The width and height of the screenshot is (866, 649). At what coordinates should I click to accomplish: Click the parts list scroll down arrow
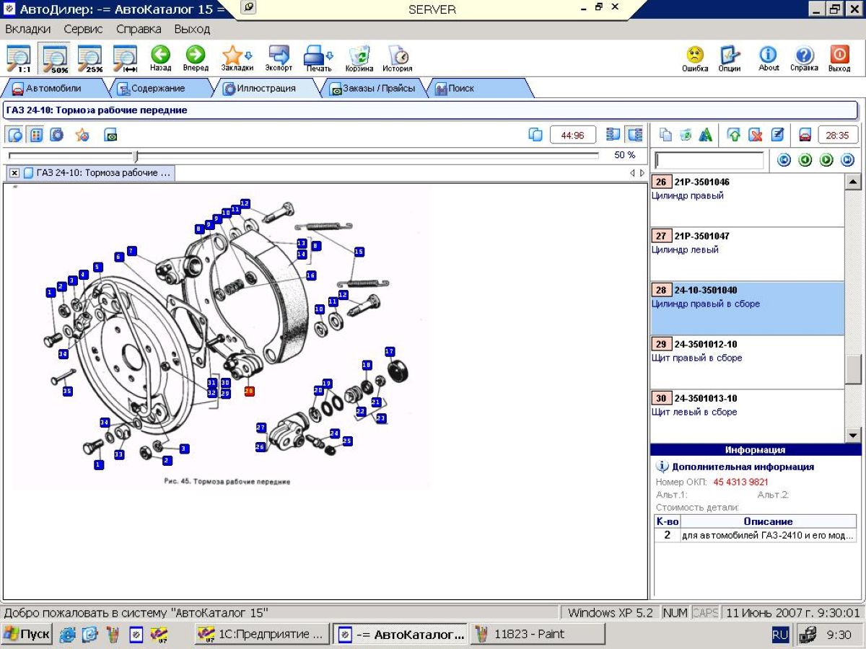click(x=853, y=435)
